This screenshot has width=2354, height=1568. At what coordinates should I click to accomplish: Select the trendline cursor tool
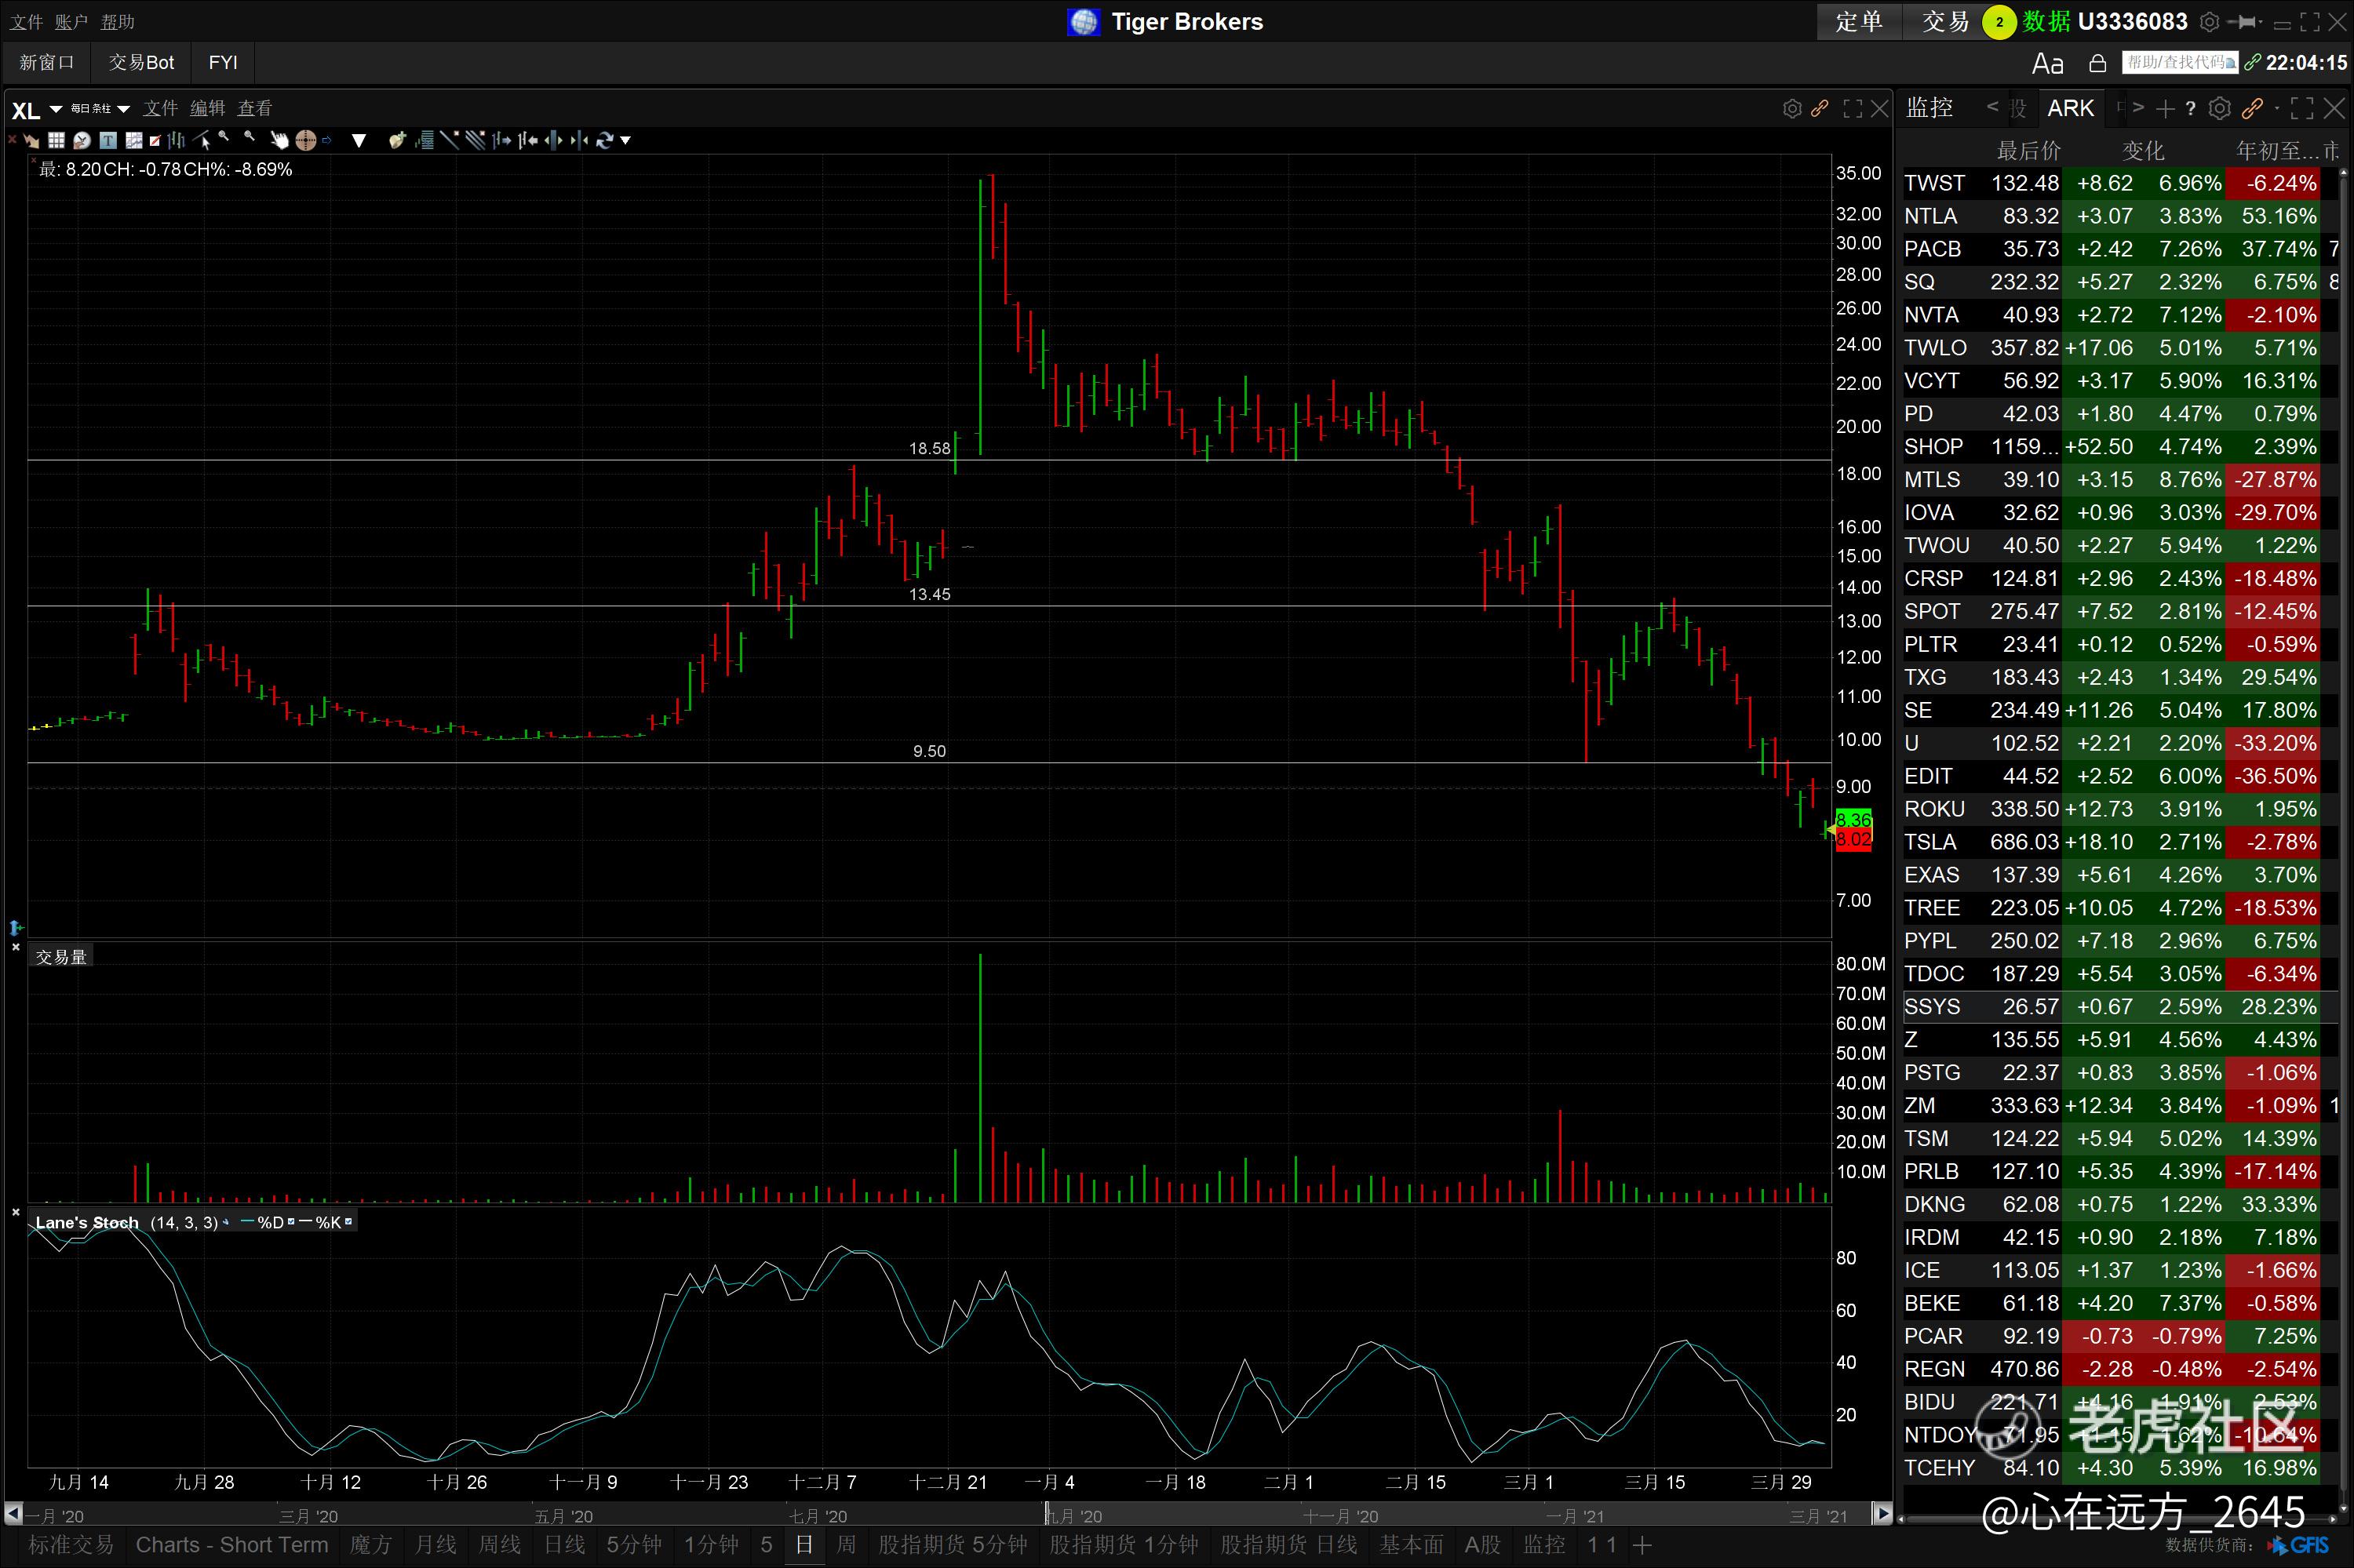point(202,141)
